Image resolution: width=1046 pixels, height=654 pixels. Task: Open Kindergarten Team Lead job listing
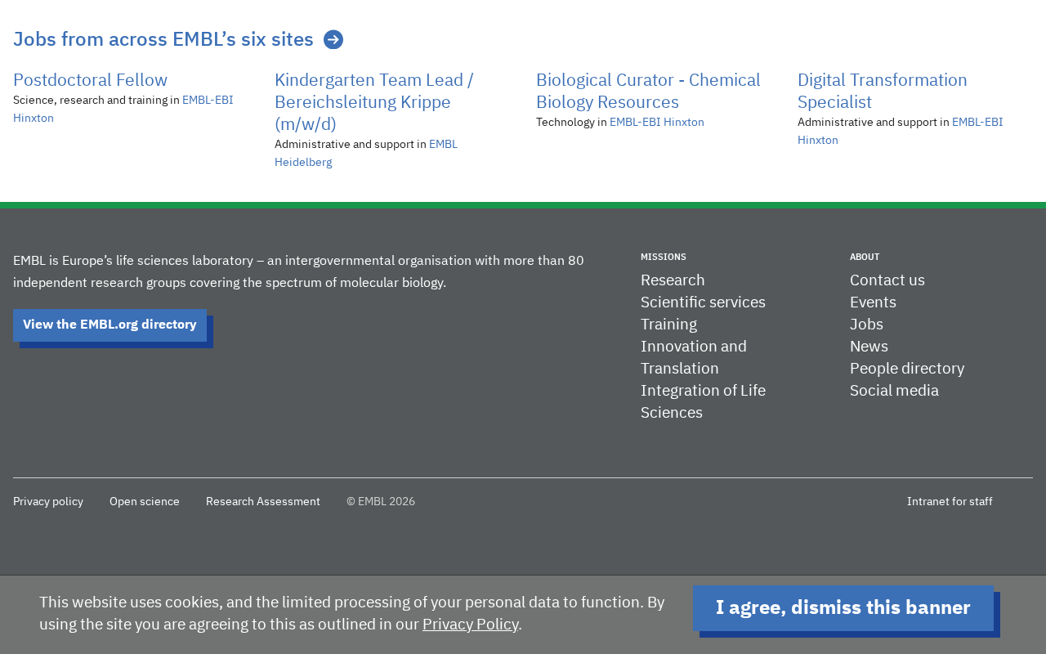374,102
